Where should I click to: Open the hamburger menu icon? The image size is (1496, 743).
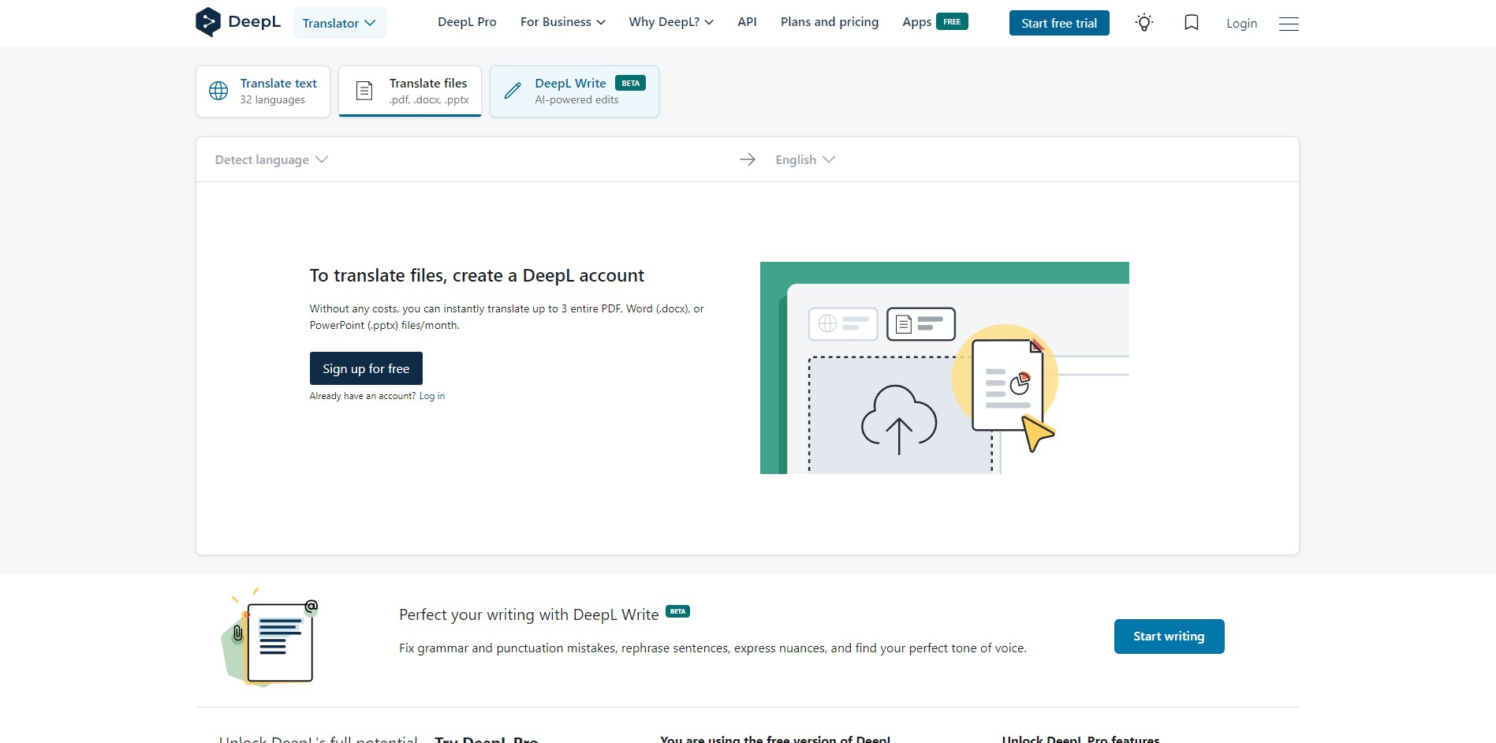[1289, 24]
